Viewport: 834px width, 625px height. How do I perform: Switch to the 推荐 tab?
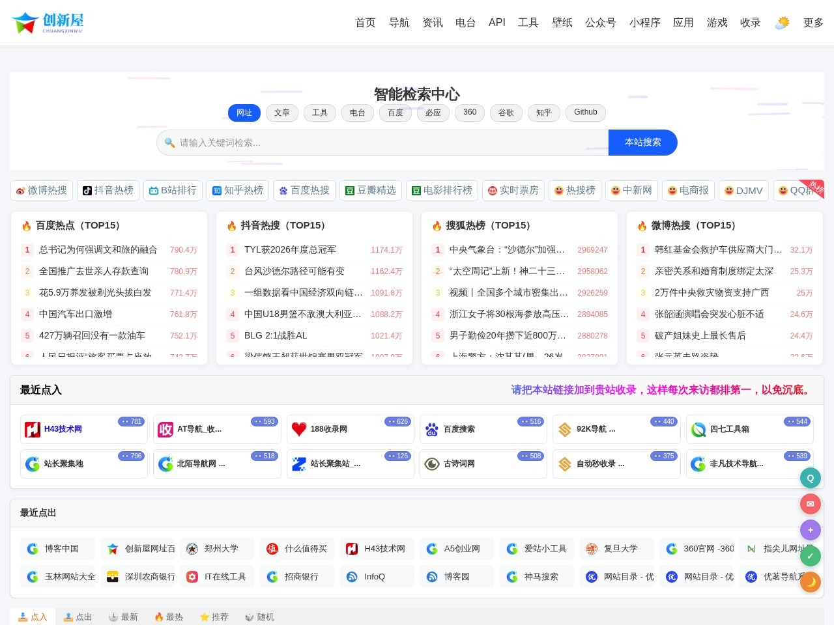(214, 617)
